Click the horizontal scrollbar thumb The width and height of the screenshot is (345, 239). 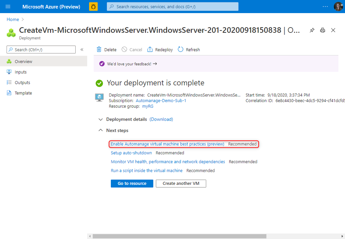point(179,236)
